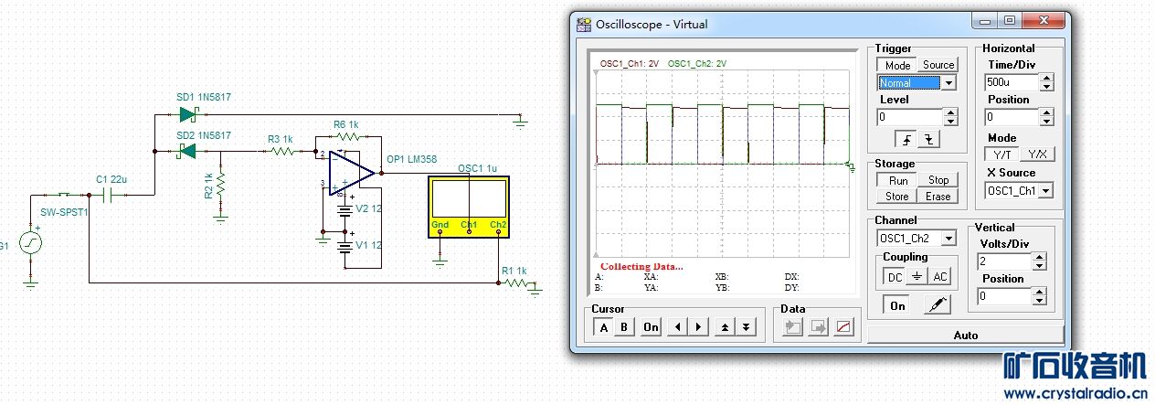The image size is (1155, 405).
Task: Minimize the Oscilloscope window
Action: pos(985,20)
